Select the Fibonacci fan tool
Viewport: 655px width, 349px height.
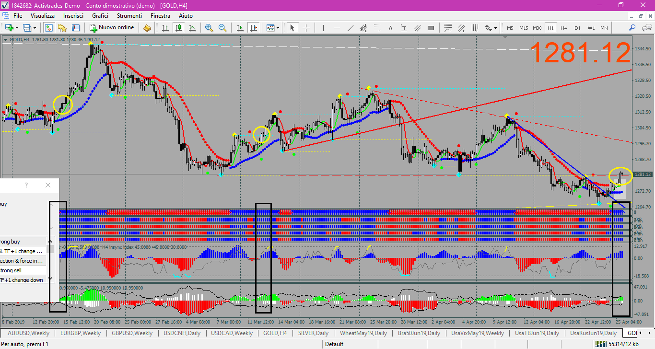point(462,28)
